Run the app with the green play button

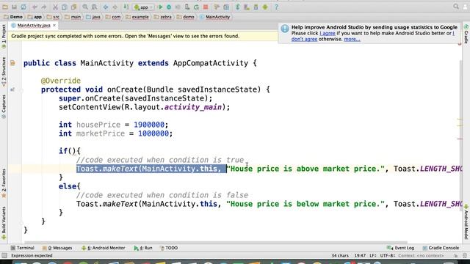pyautogui.click(x=160, y=7)
